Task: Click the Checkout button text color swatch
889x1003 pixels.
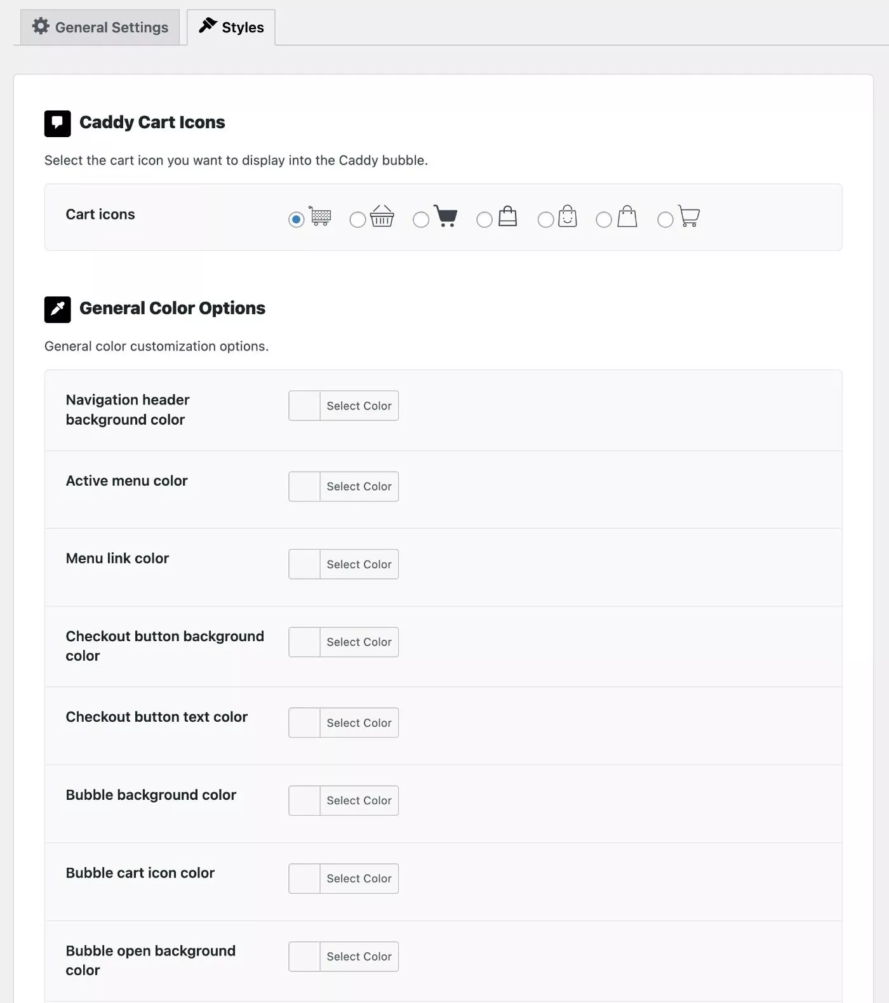Action: [304, 722]
